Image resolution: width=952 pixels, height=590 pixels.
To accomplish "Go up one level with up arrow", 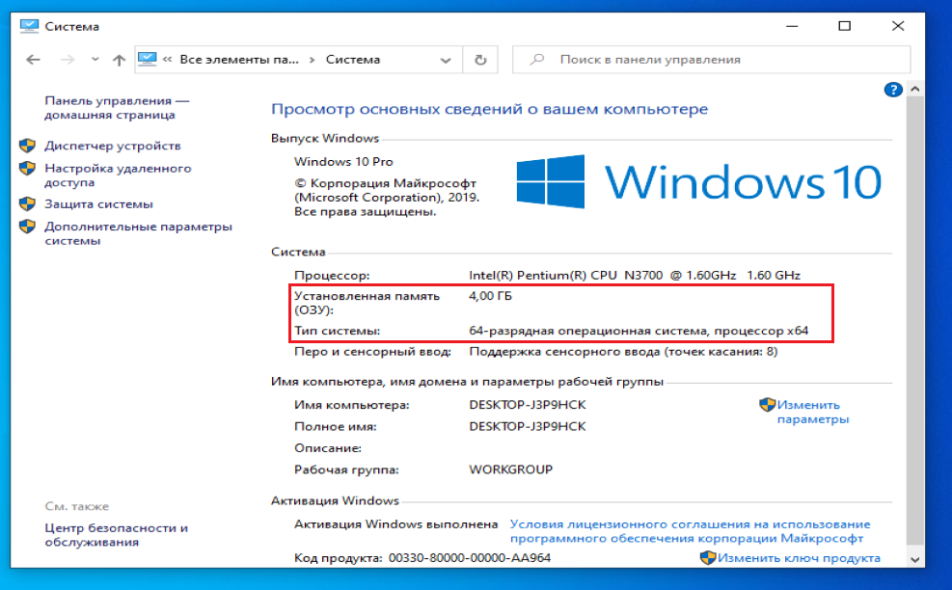I will 119,60.
